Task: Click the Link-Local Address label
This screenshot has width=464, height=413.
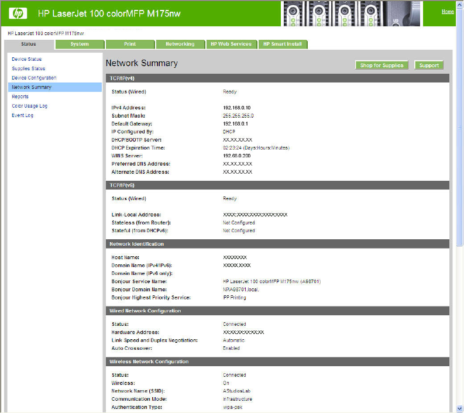Action: (136, 215)
